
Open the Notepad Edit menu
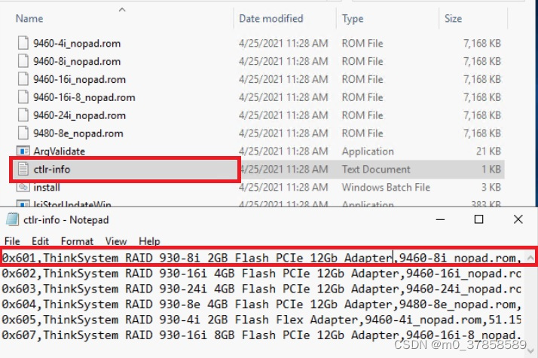tap(40, 241)
